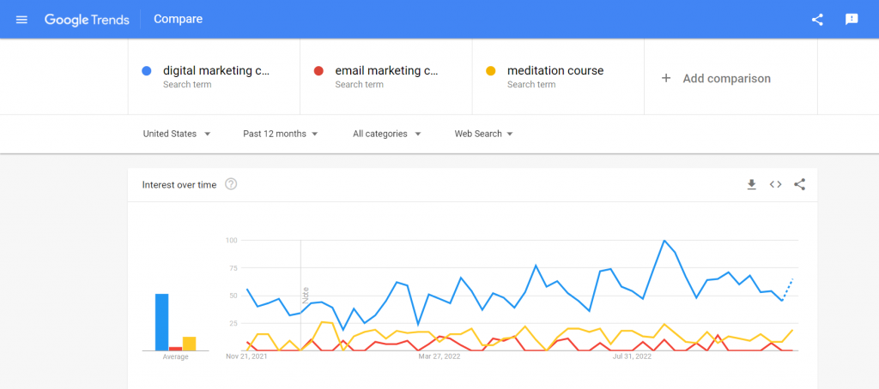Open the send feedback icon

tap(852, 19)
